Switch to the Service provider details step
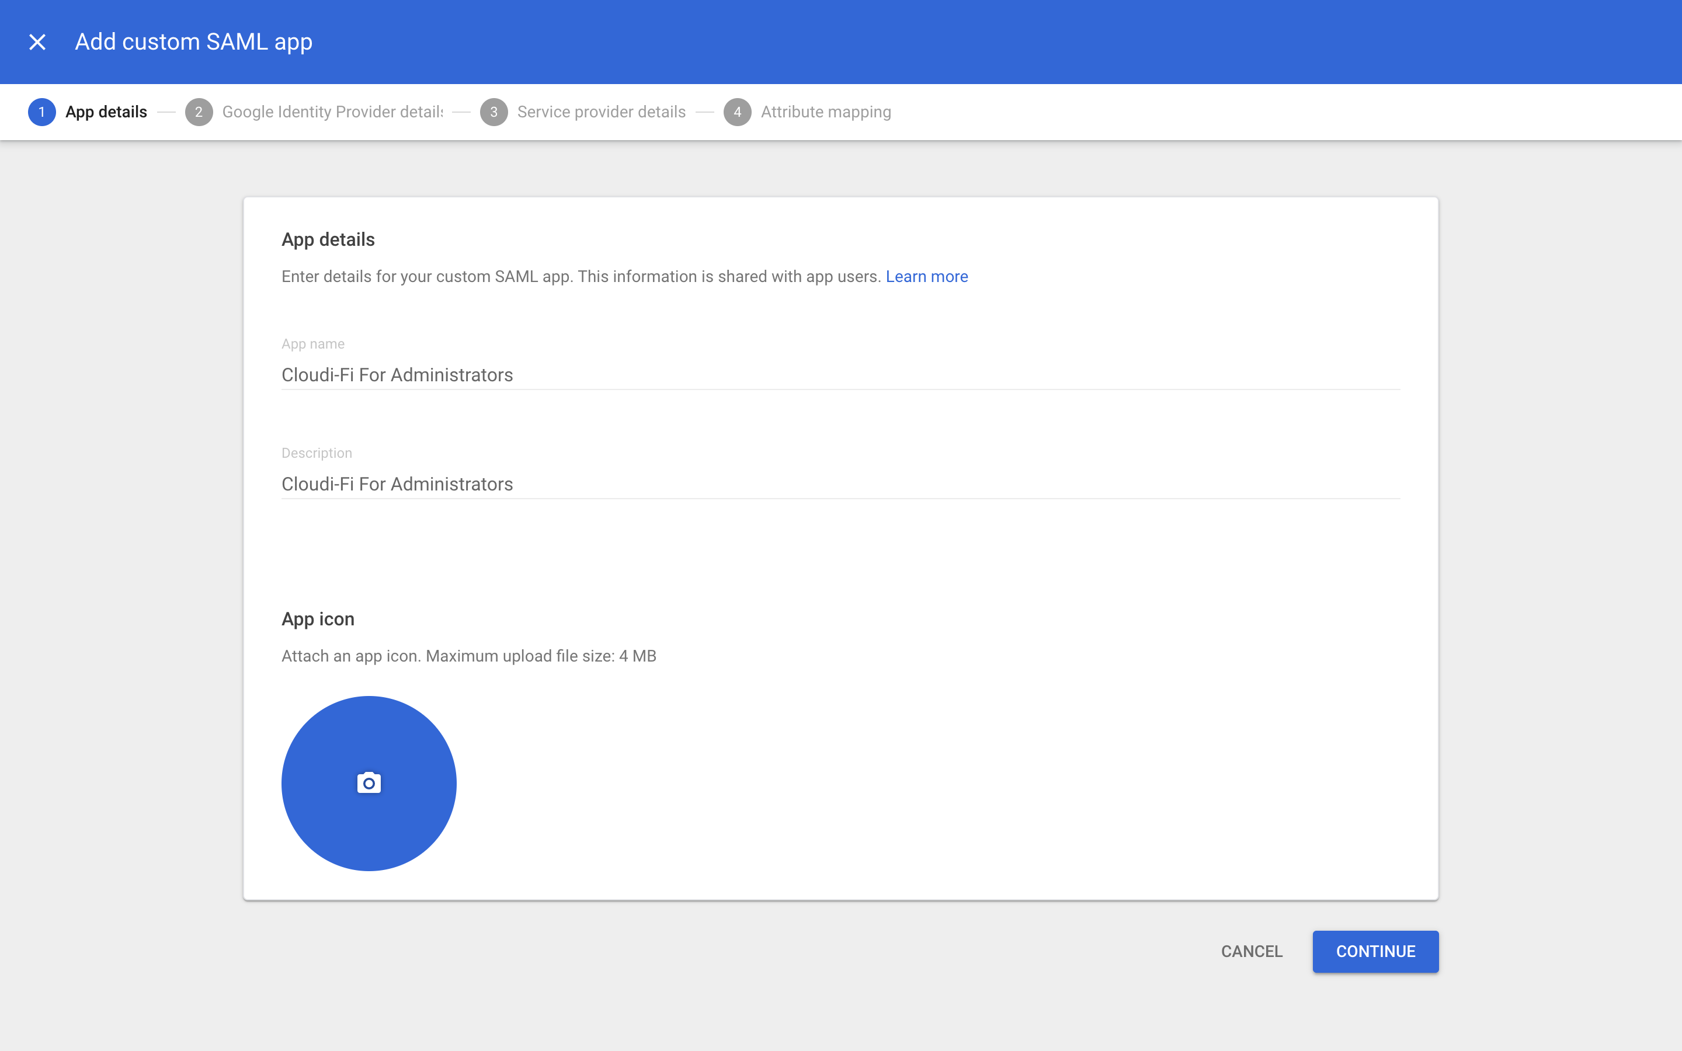This screenshot has height=1051, width=1682. [601, 112]
